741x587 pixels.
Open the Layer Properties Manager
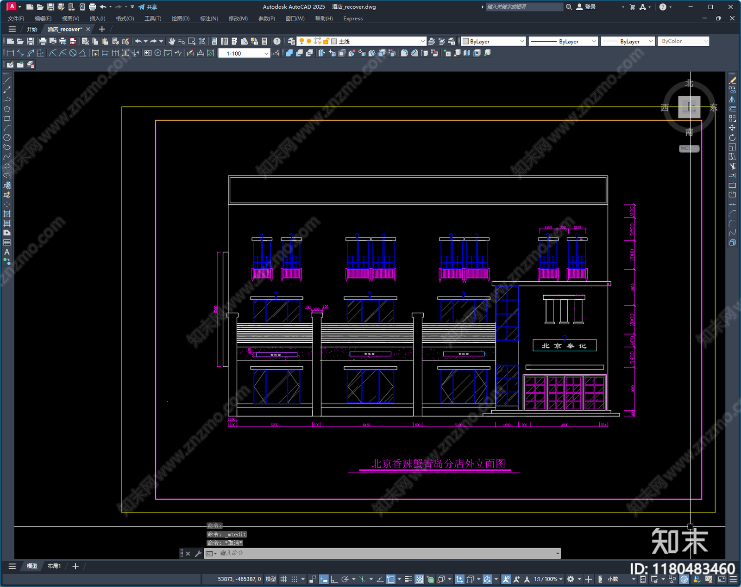click(291, 41)
